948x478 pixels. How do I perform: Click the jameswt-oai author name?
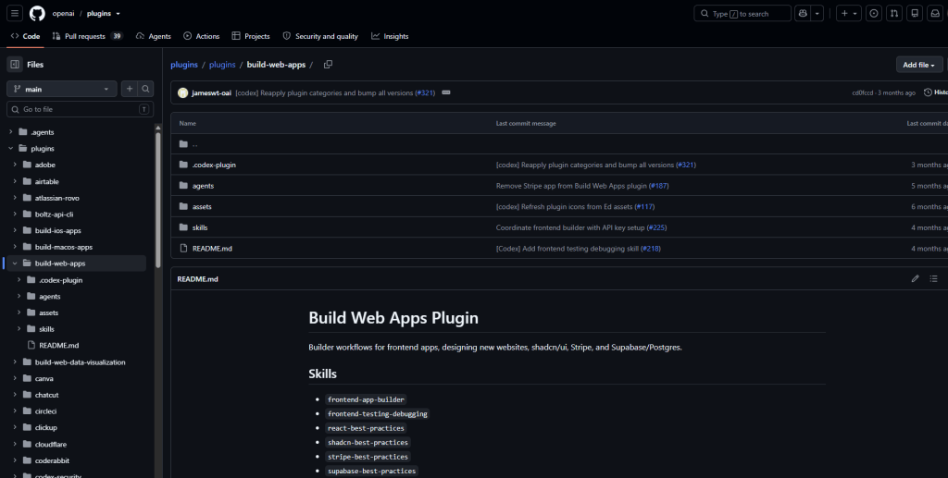212,93
